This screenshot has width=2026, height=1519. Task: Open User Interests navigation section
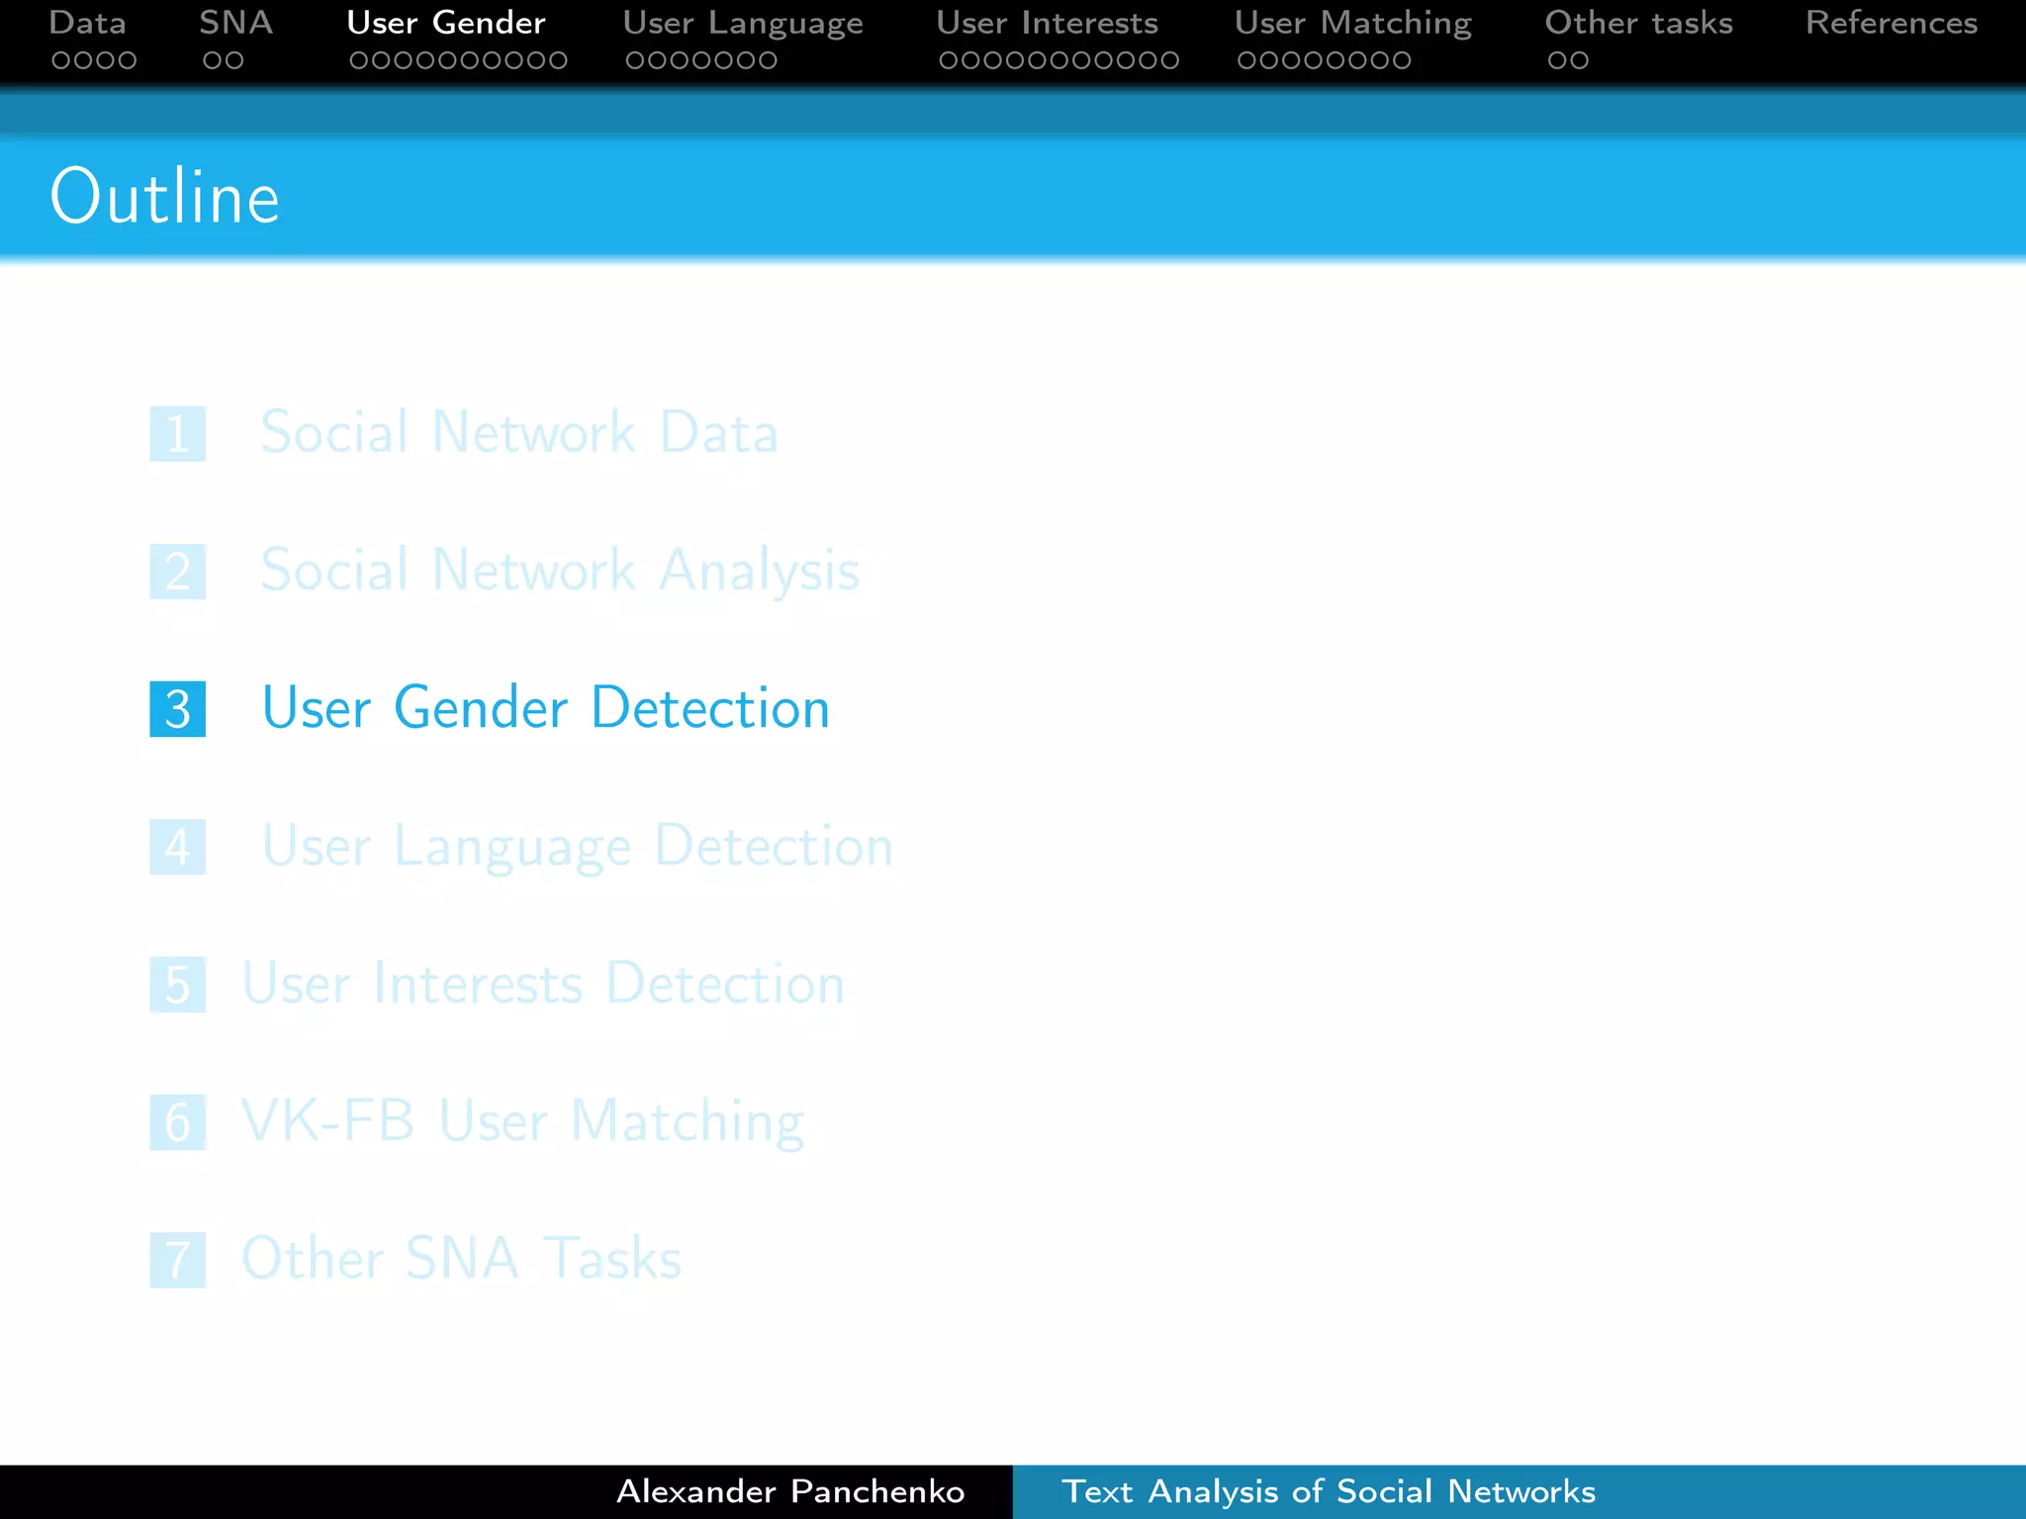[1047, 23]
